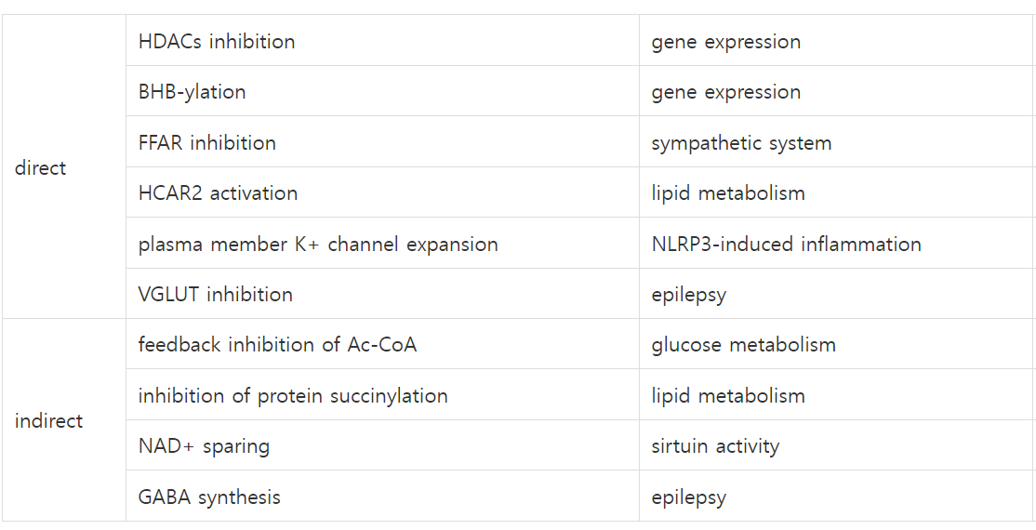Screen dimensions: 1036x530
Task: Select 'epilepsy' next to VGLUT inhibition
Action: [688, 295]
